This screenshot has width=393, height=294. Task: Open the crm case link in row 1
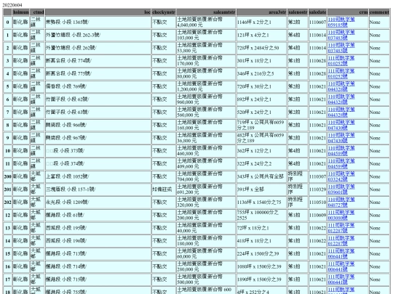341,35
